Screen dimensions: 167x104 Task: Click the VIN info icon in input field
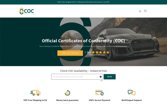[x=100, y=77]
